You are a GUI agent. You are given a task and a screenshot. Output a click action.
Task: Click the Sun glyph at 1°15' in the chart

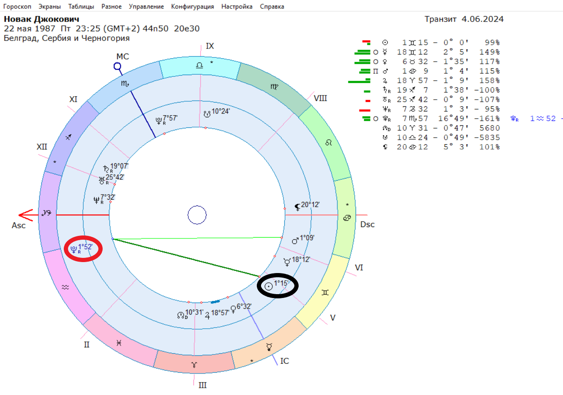[x=268, y=287]
